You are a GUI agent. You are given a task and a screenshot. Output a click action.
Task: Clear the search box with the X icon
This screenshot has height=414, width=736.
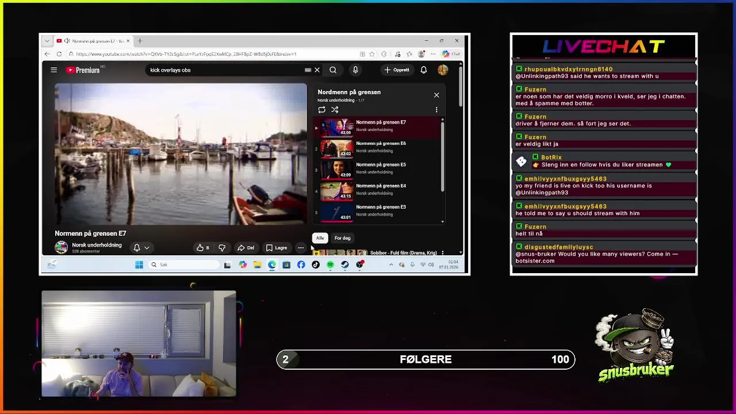(x=317, y=70)
